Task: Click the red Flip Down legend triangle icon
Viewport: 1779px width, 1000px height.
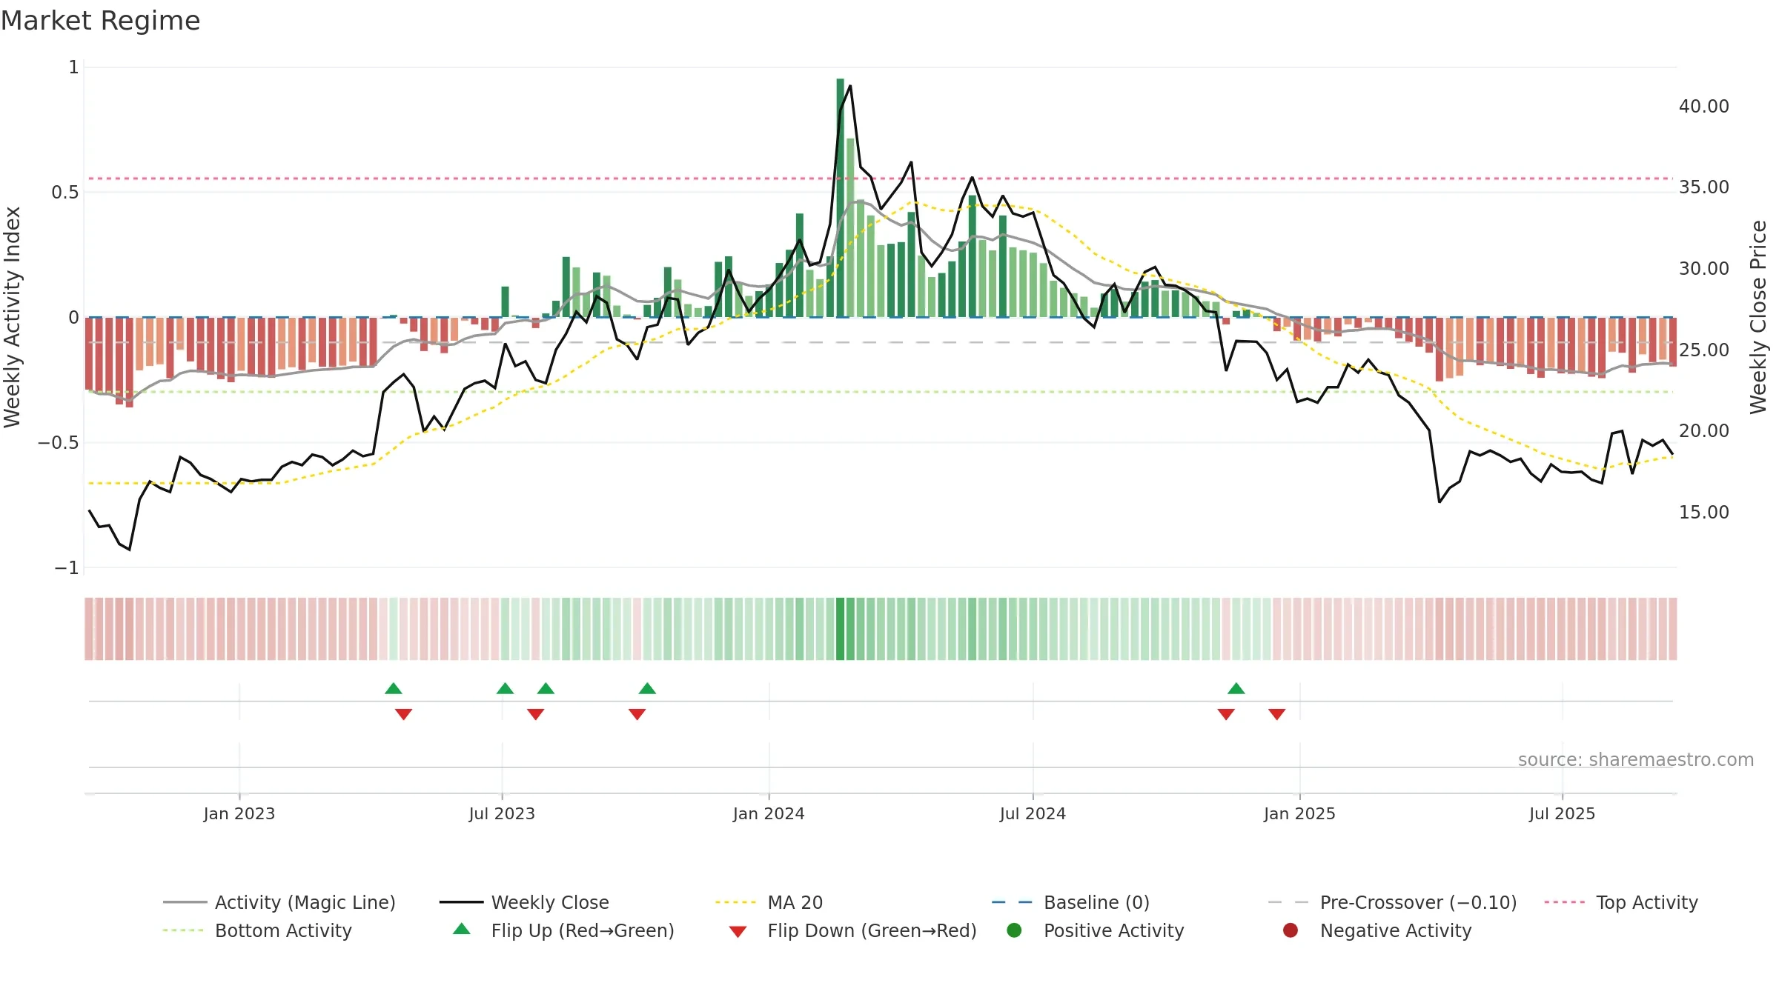Action: pyautogui.click(x=738, y=932)
